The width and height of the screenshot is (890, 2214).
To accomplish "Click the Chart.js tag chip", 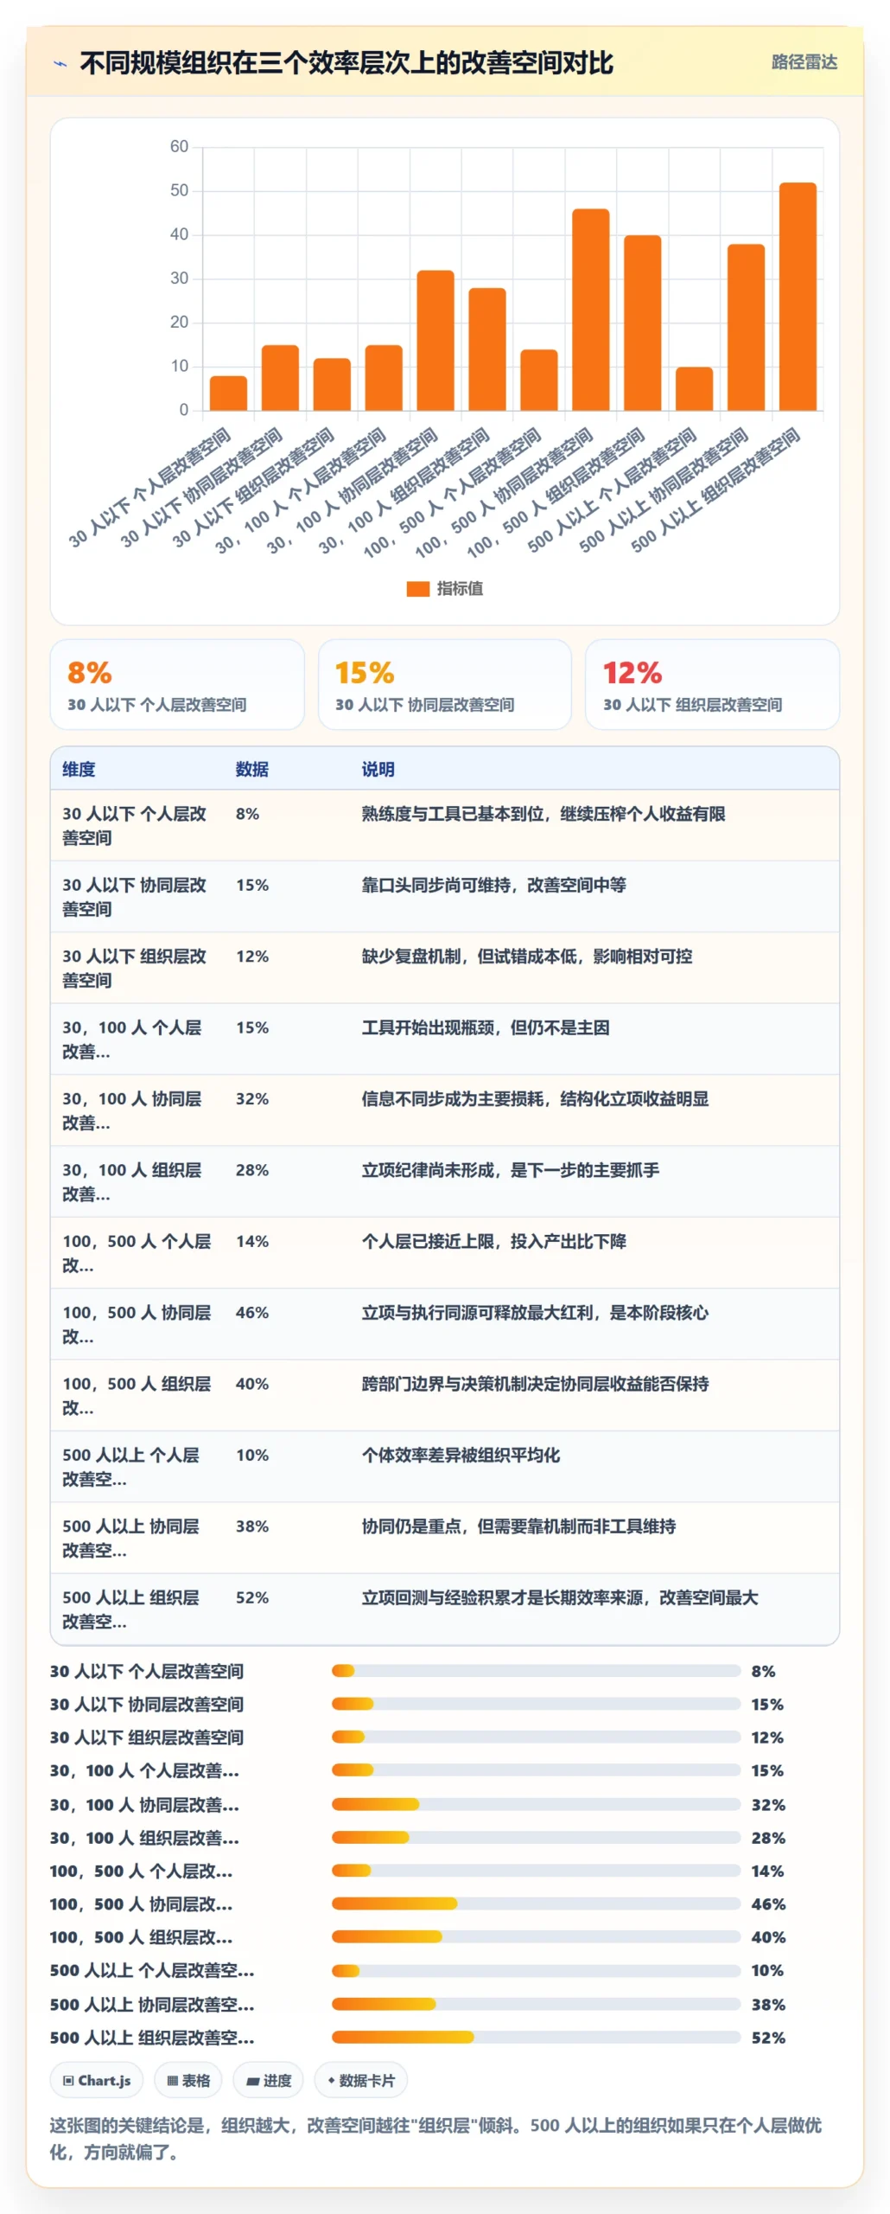I will click(97, 2080).
